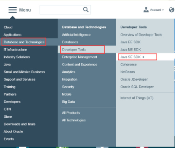Open Overview of Developer Tools link

click(x=141, y=35)
